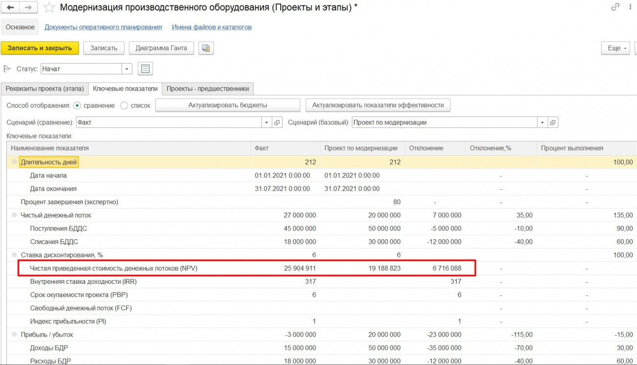The width and height of the screenshot is (637, 365).
Task: Collapse the Ставка дисконтирования group
Action: [14, 255]
